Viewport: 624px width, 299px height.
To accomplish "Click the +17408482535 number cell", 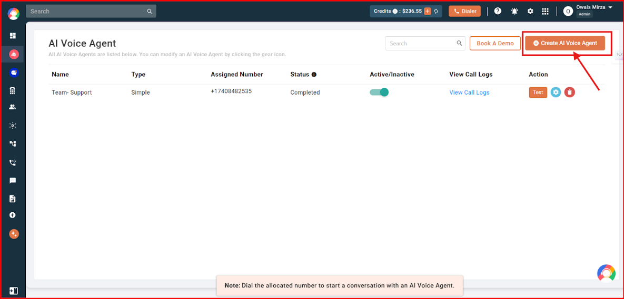I will point(231,91).
